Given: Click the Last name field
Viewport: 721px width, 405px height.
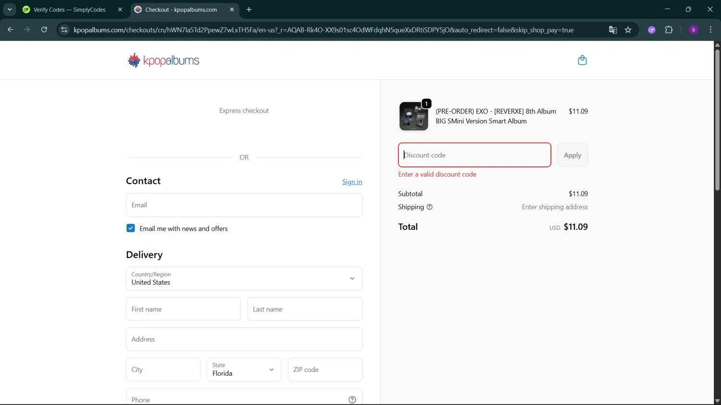Looking at the screenshot, I should [x=305, y=309].
